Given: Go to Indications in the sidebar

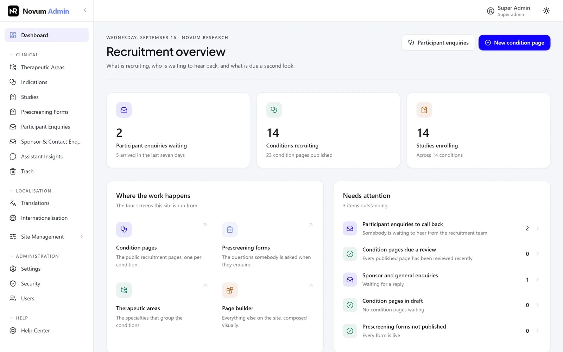Looking at the screenshot, I should (46, 82).
